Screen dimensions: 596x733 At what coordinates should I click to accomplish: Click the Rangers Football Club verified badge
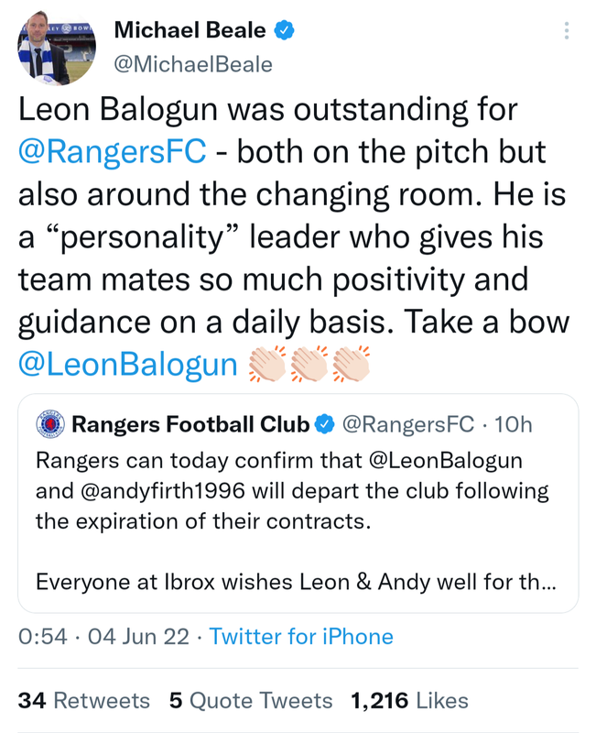(324, 424)
